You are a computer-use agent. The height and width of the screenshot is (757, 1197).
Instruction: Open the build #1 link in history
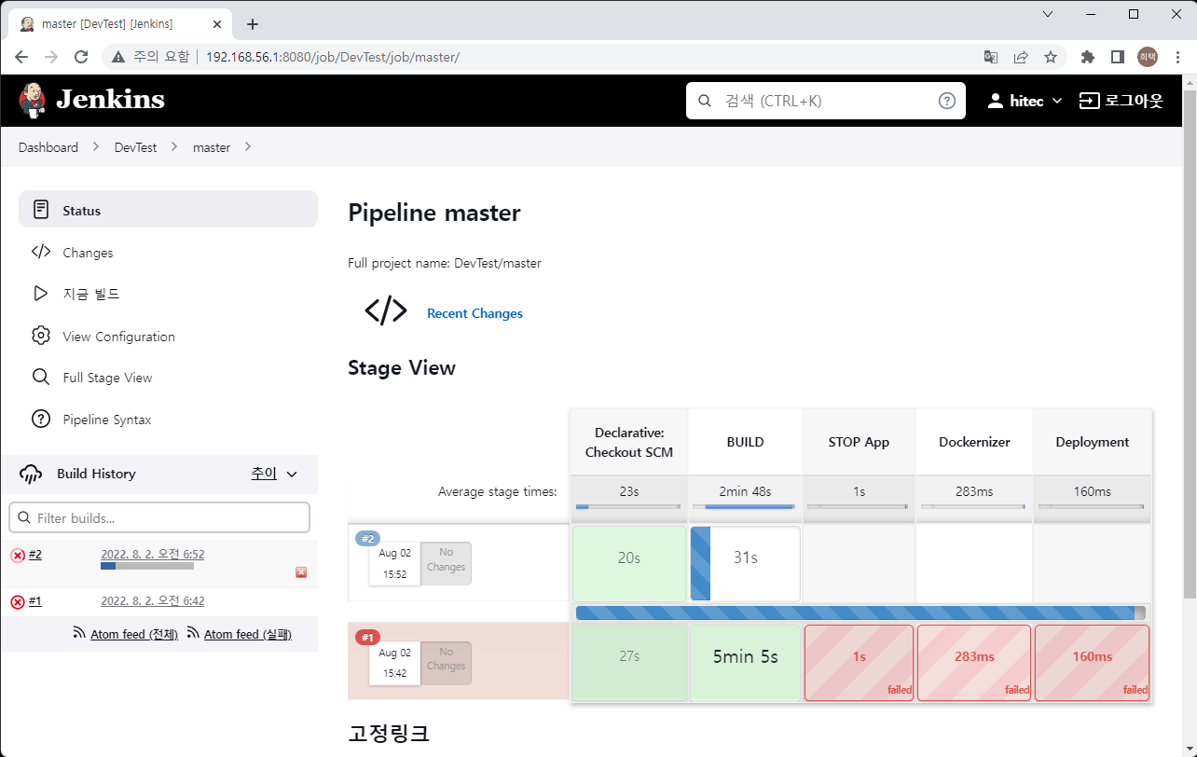click(x=35, y=600)
